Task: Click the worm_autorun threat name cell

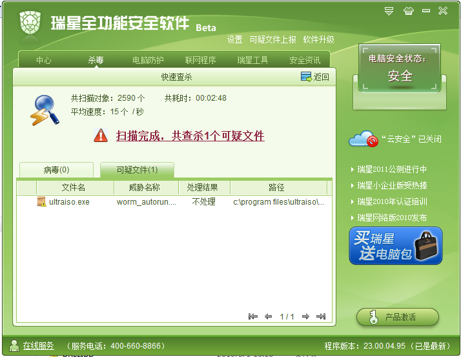Action: point(147,202)
